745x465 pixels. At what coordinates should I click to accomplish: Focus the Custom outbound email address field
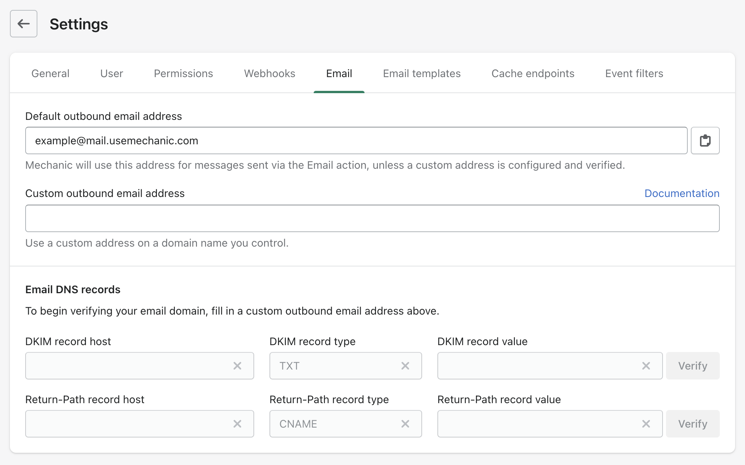tap(372, 218)
